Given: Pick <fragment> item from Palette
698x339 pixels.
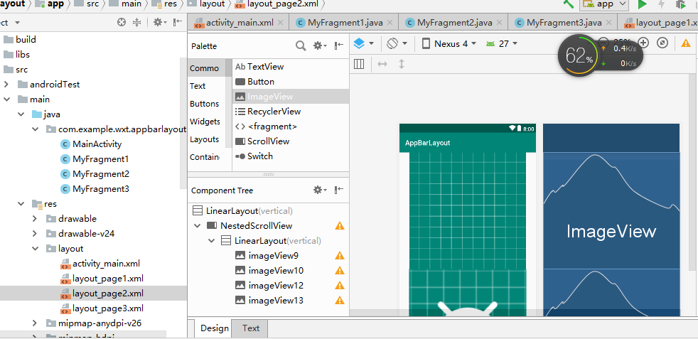Looking at the screenshot, I should 291,127.
